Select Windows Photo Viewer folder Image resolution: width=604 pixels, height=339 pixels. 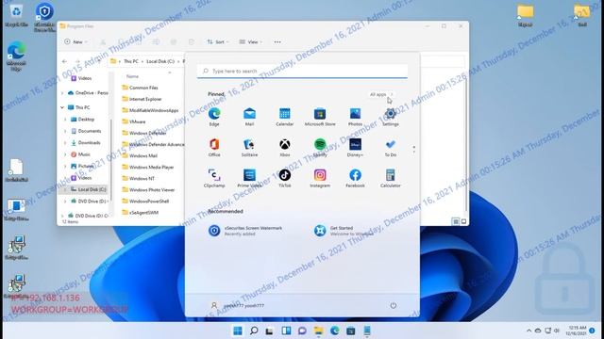pos(148,190)
